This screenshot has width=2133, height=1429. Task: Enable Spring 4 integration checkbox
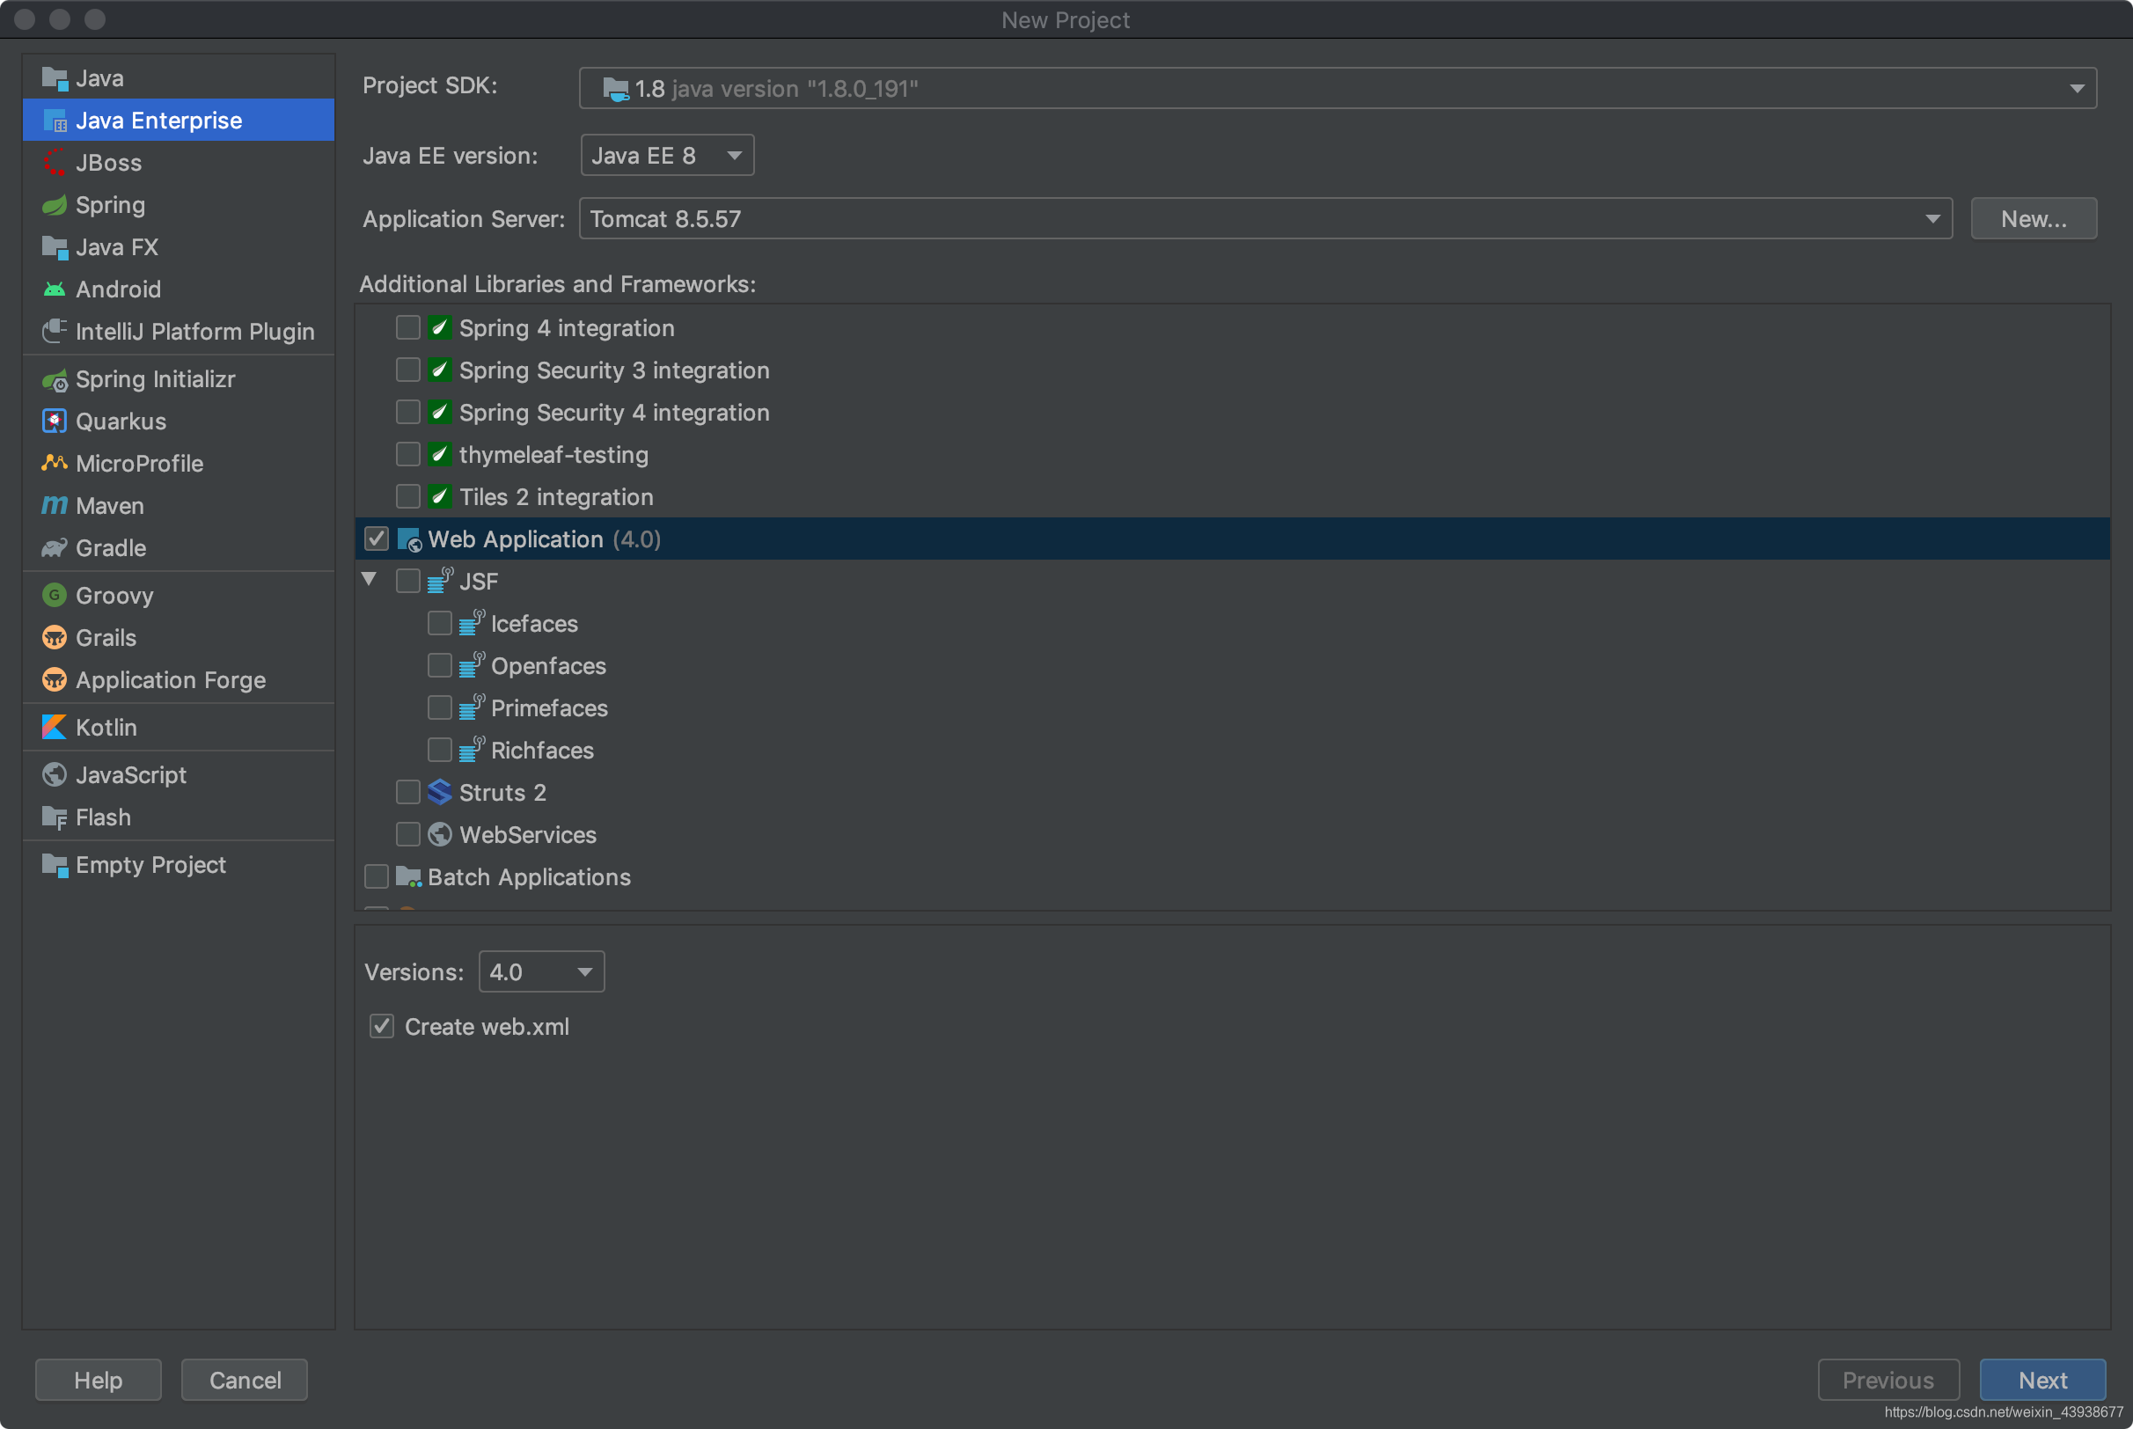tap(408, 328)
